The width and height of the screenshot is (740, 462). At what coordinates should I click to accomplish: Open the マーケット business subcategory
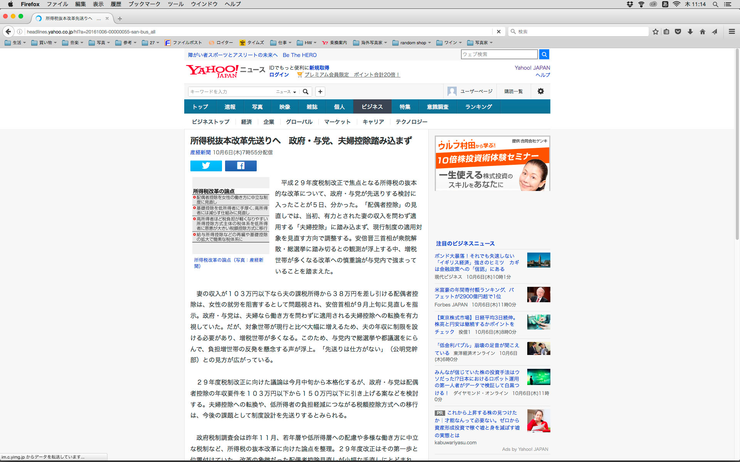pyautogui.click(x=337, y=122)
